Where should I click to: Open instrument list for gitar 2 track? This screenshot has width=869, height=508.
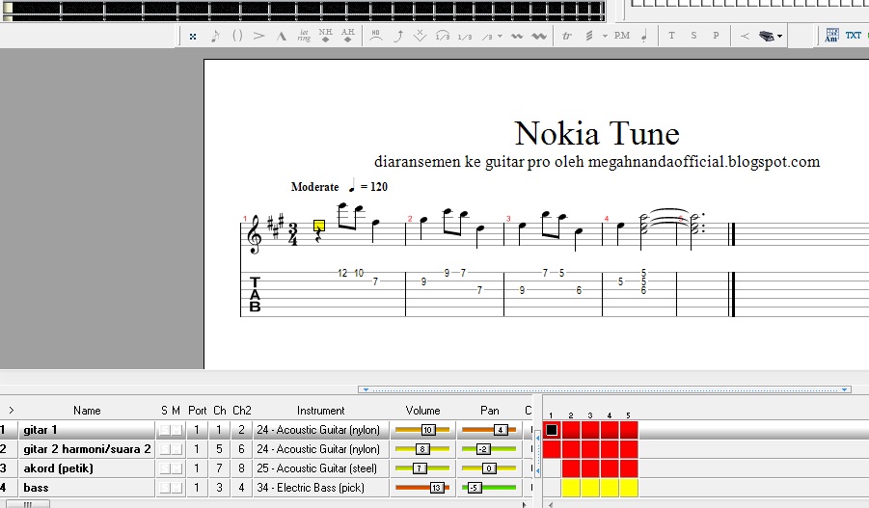[x=320, y=449]
